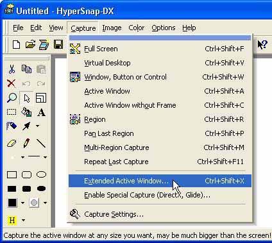Open the Image menu
The image size is (272, 243).
click(x=112, y=28)
